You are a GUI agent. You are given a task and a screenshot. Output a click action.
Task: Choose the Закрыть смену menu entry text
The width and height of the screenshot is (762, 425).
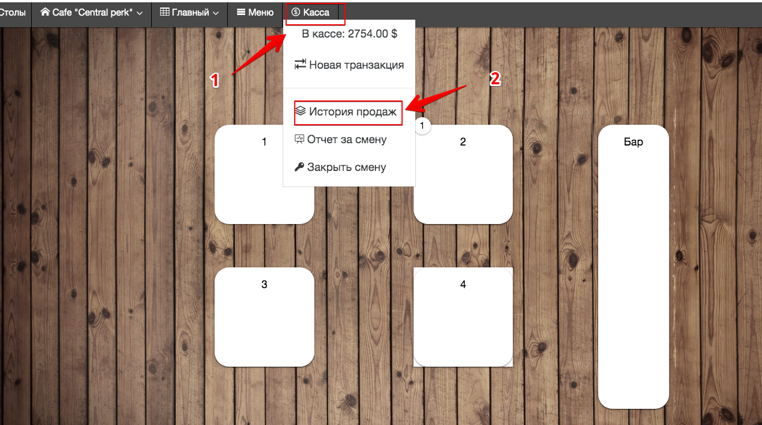pos(346,167)
